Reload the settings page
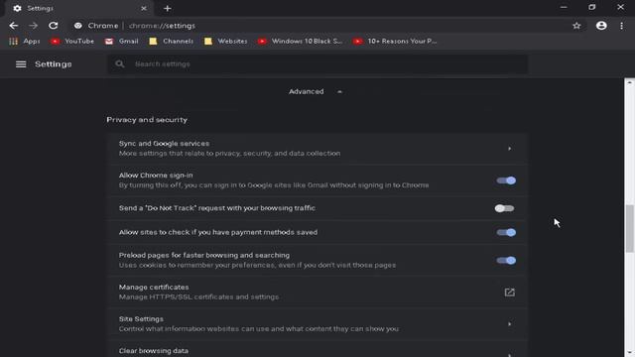This screenshot has height=357, width=635. click(x=53, y=26)
